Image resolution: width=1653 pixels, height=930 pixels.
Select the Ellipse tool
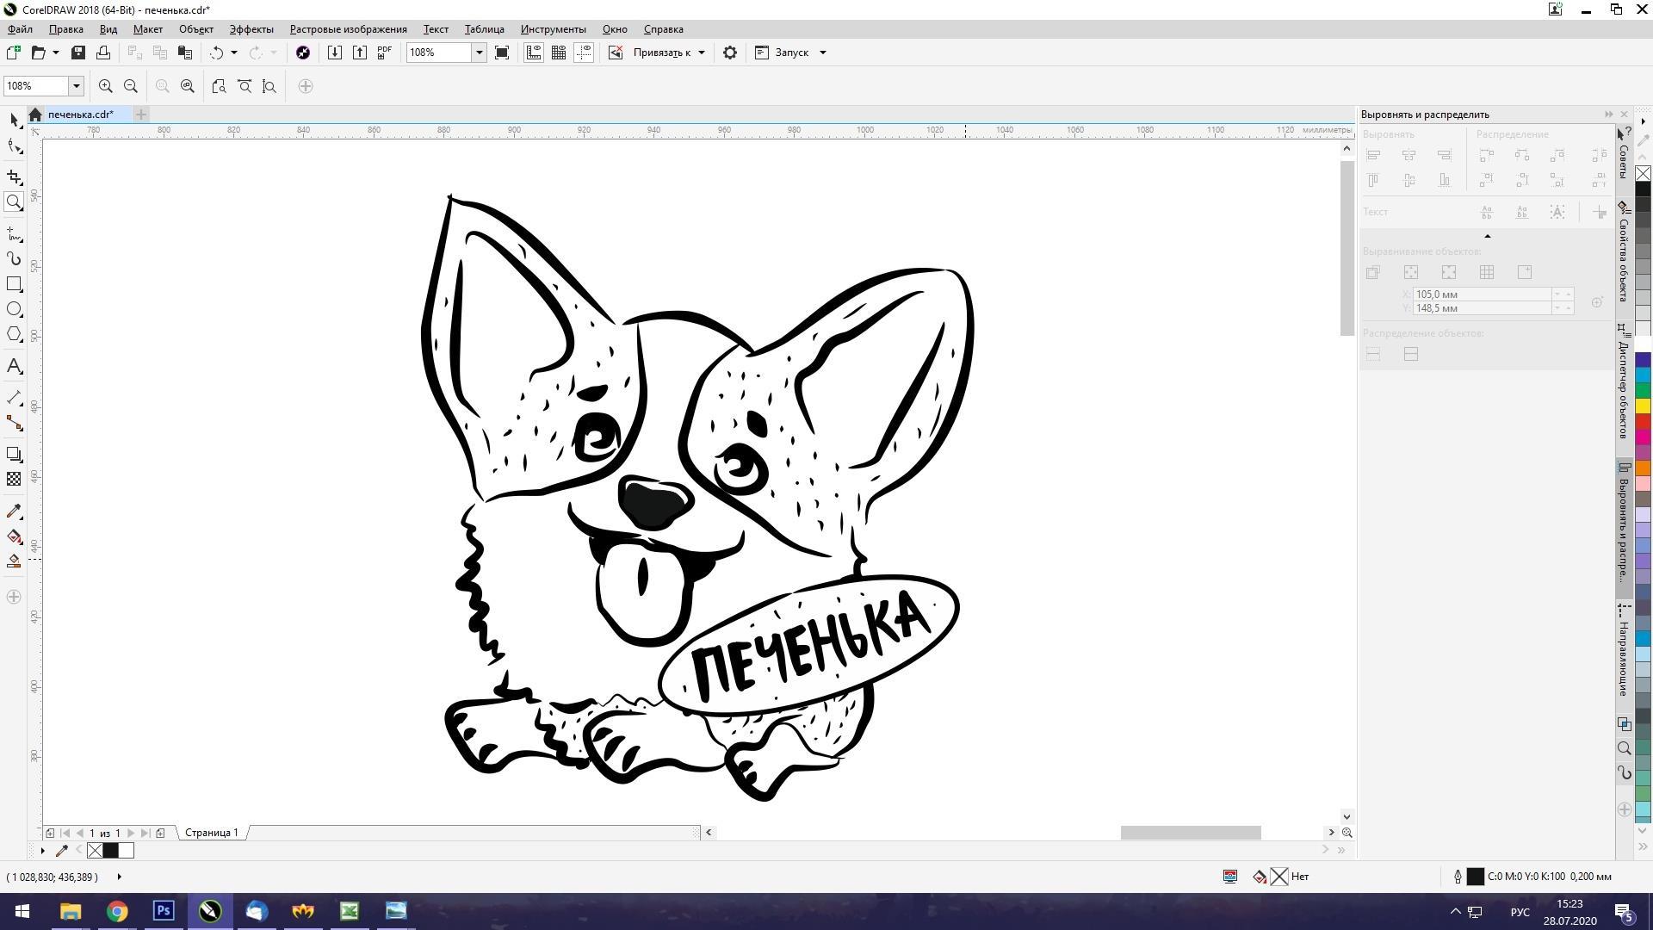tap(14, 309)
